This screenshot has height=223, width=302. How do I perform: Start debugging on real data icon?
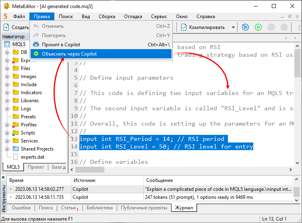pos(245,27)
